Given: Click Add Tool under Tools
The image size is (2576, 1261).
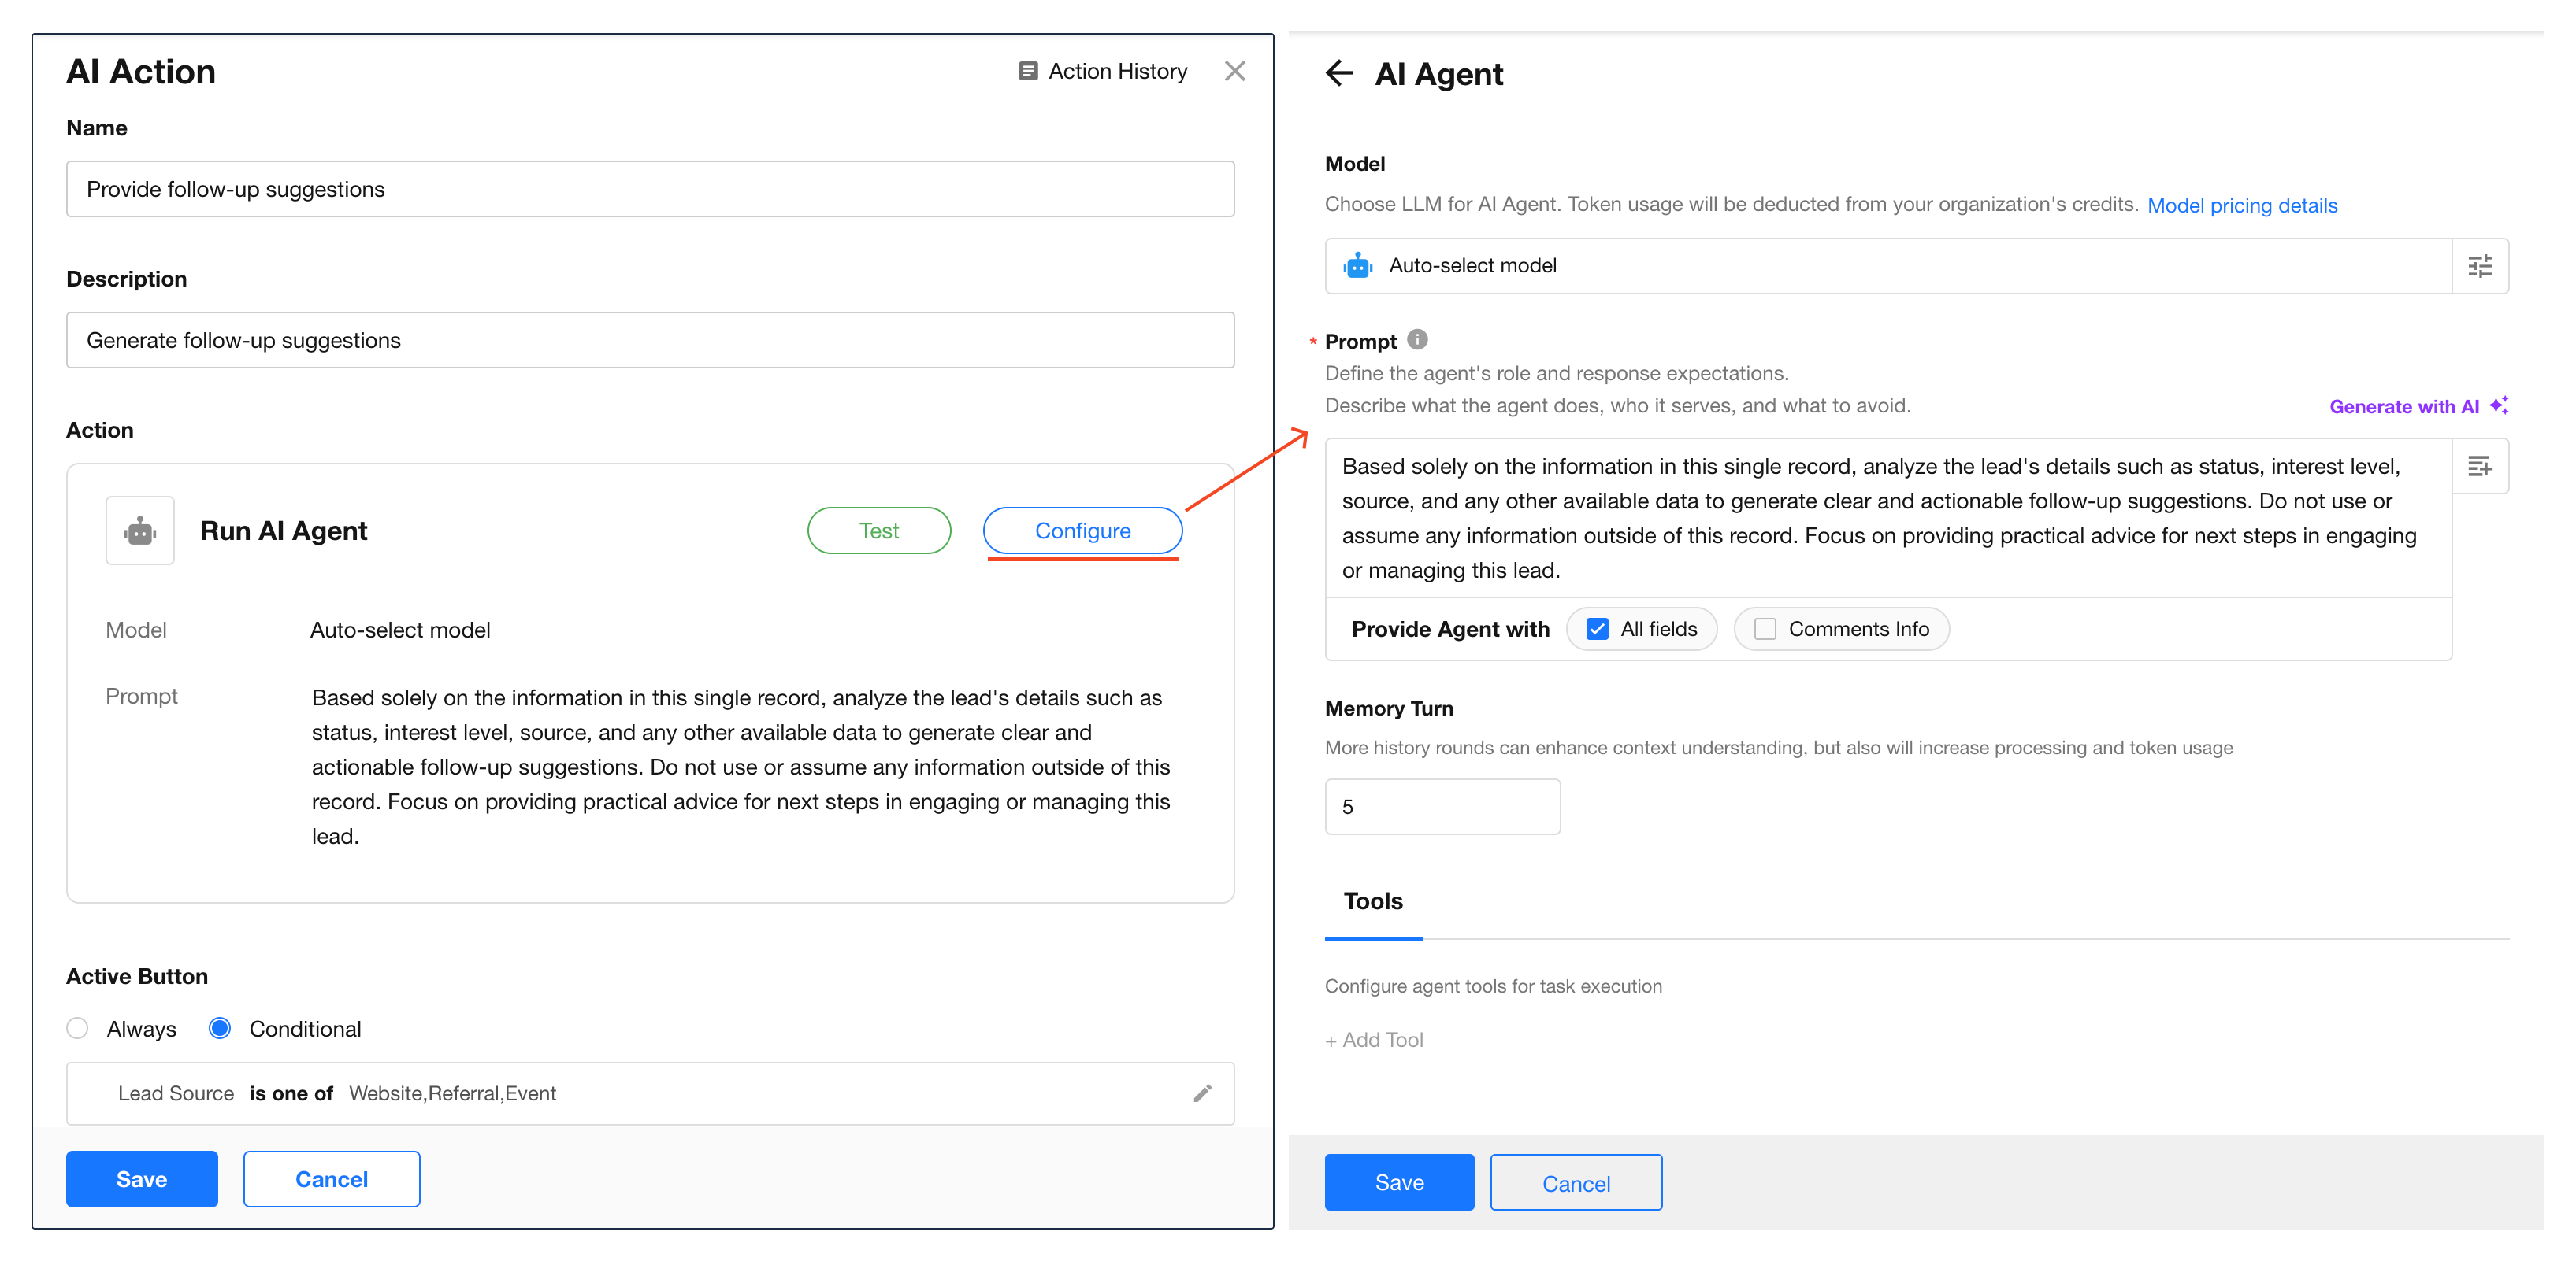Looking at the screenshot, I should point(1373,1039).
